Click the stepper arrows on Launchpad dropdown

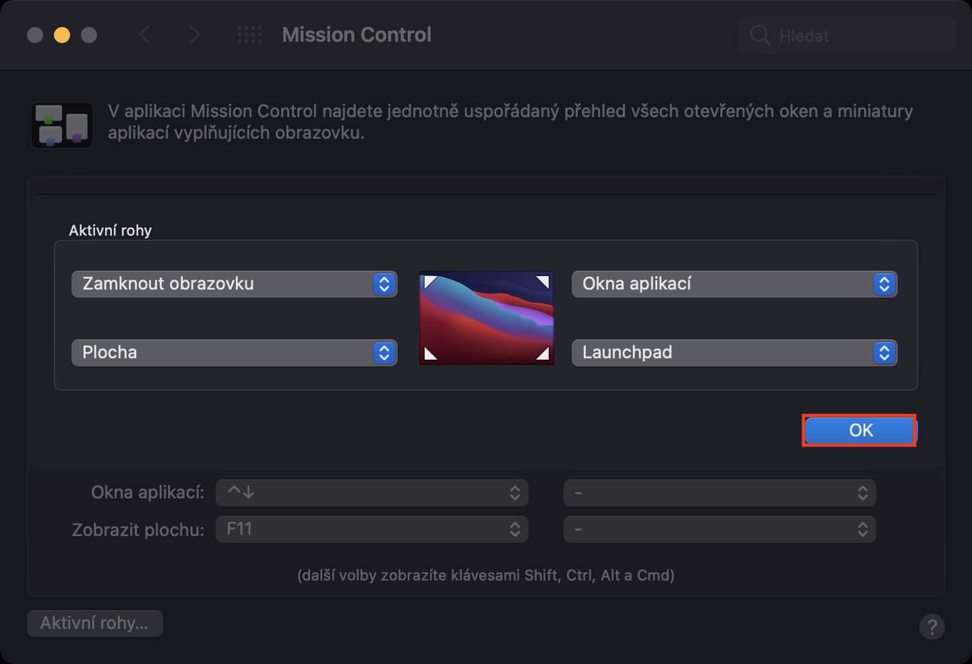coord(884,353)
